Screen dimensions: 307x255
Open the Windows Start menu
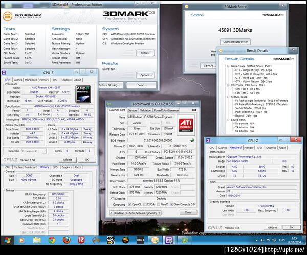8,240
